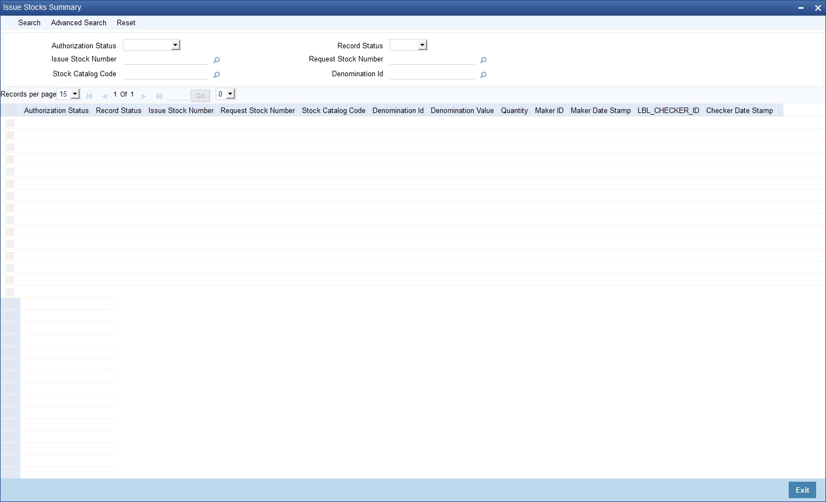This screenshot has width=826, height=502.
Task: Focus the Stock Catalog Code field
Action: (165, 74)
